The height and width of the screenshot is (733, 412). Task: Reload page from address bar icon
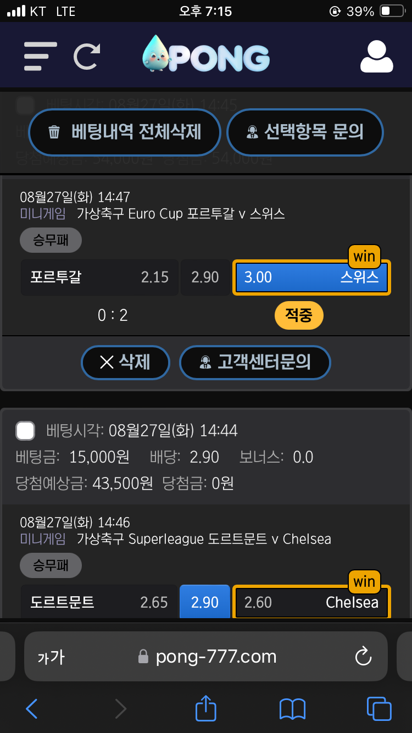pos(364,657)
